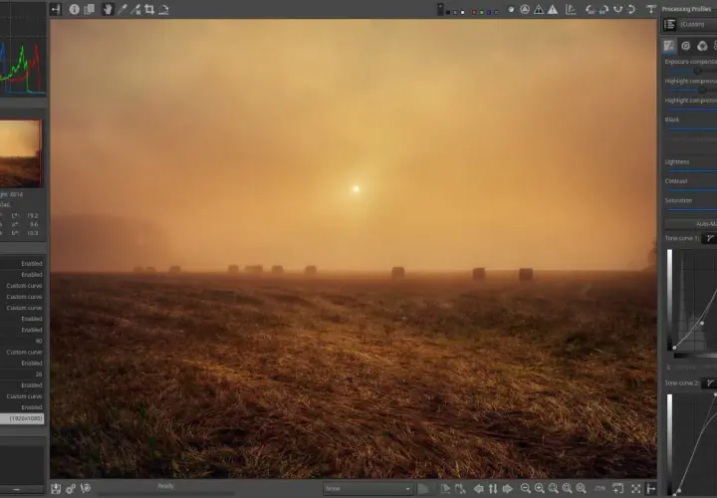717x498 pixels.
Task: Toggle the red channel preview
Action: click(x=474, y=12)
